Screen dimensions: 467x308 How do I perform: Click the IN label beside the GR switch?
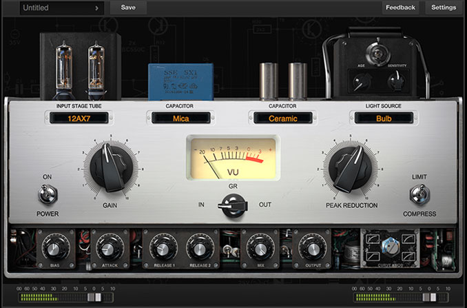[x=201, y=205]
